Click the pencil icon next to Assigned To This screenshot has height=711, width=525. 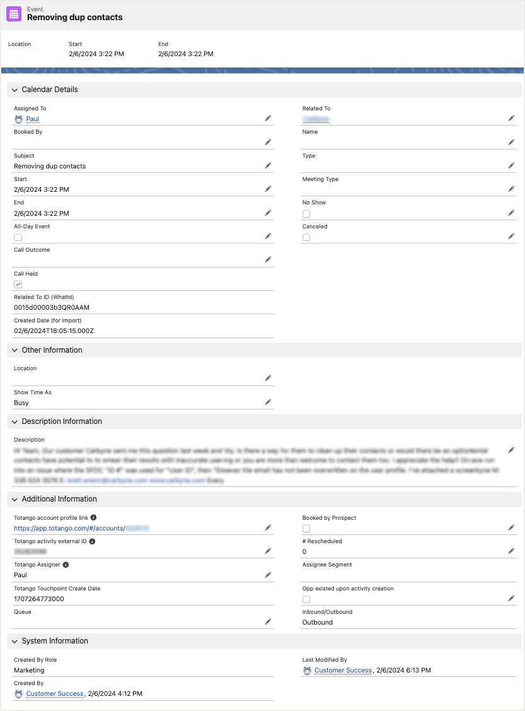pos(268,119)
